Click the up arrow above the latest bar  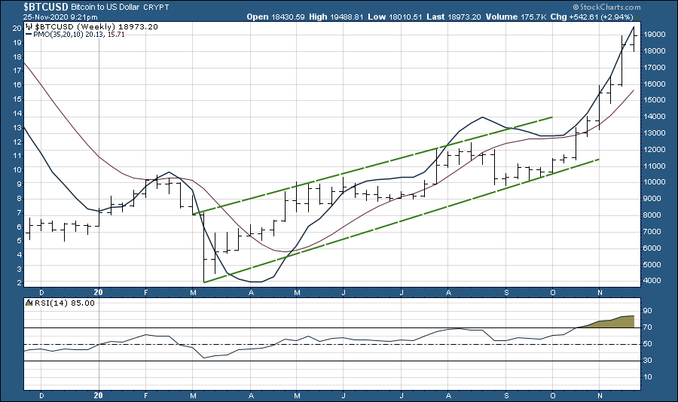[637, 17]
